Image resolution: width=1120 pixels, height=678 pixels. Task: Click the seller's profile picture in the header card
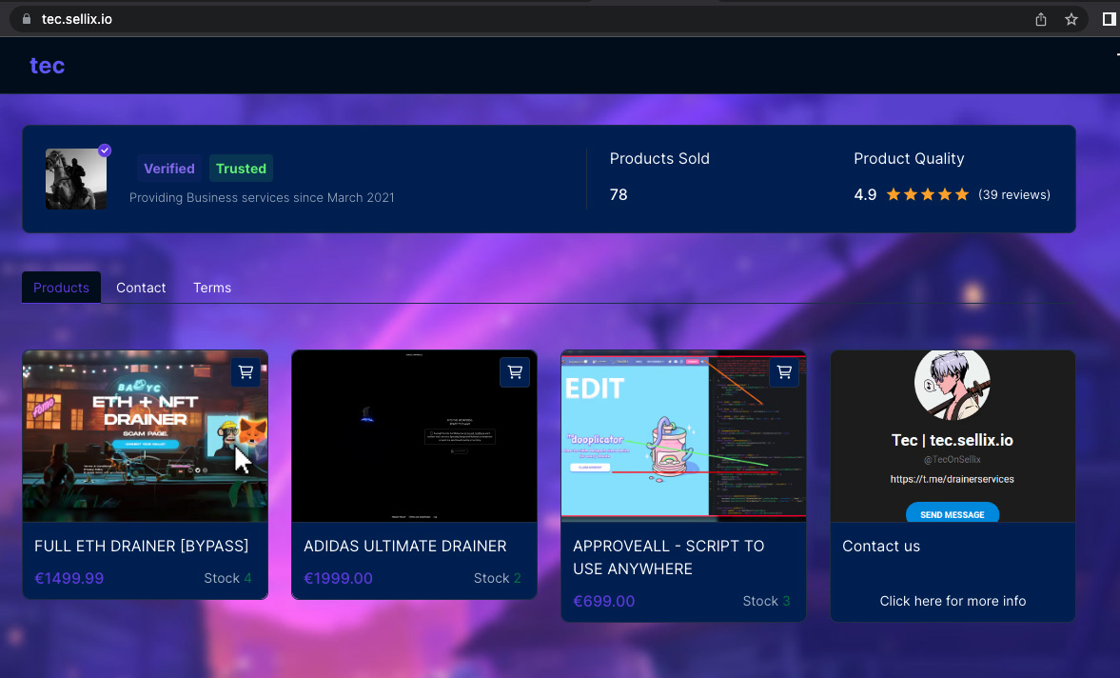(76, 179)
